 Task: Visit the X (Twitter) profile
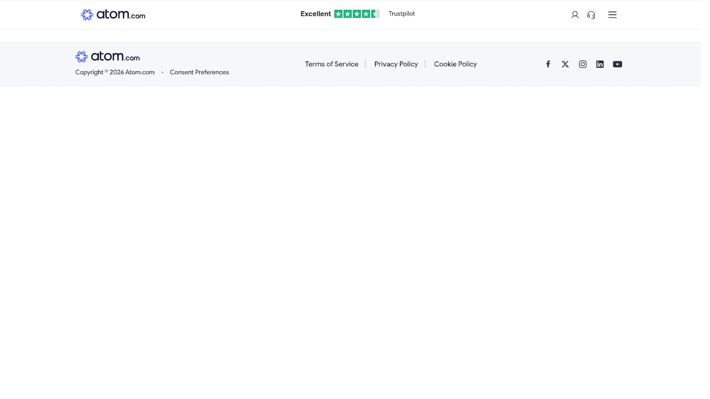point(565,64)
